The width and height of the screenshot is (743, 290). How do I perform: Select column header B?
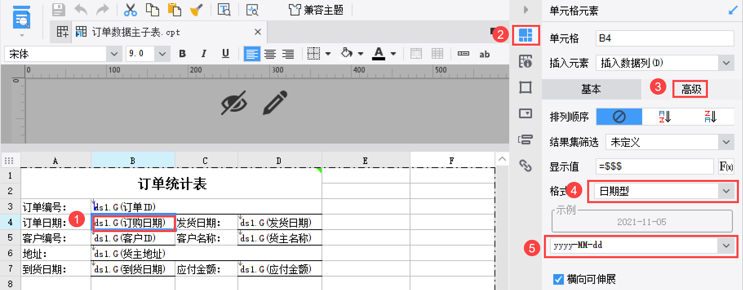(133, 160)
